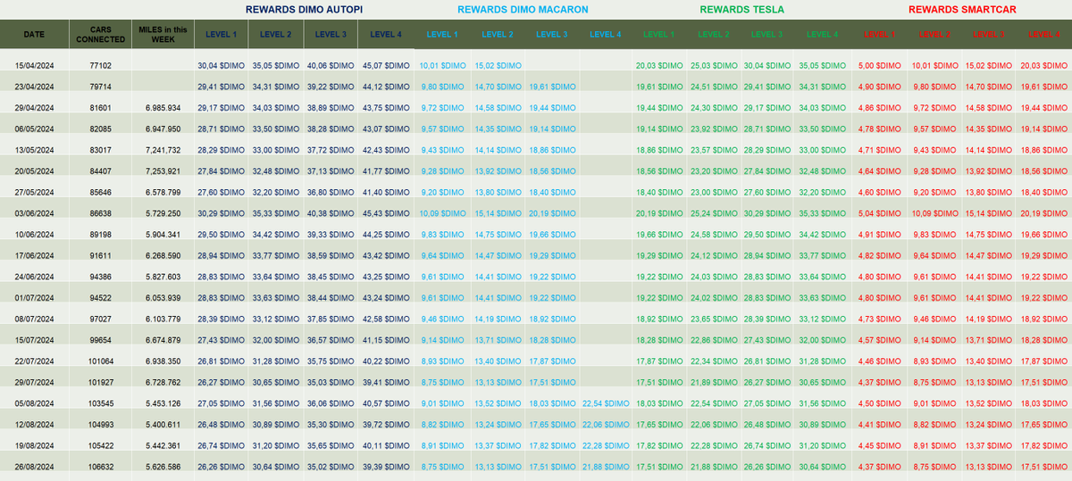The height and width of the screenshot is (481, 1072).
Task: Click AutoPi level 4 cell 45,07 $DIMO
Action: 386,65
